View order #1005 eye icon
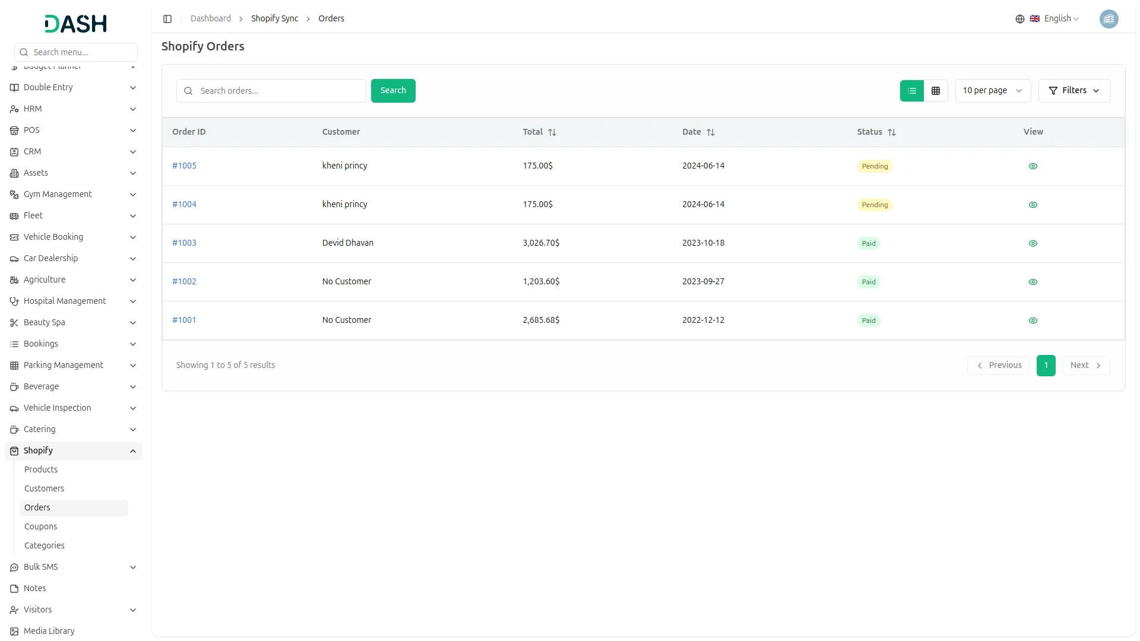 [1033, 166]
